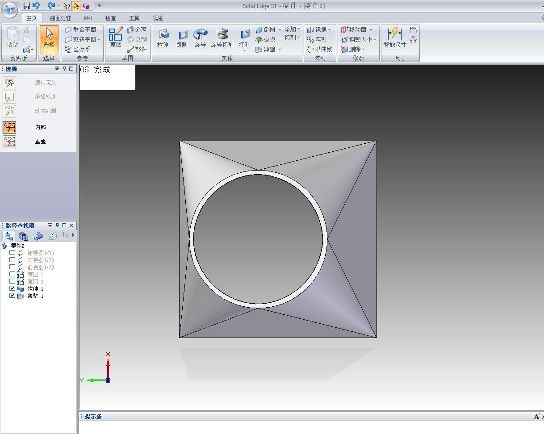
Task: Open the 薄壁 thin wall dropdown arrow
Action: click(x=280, y=49)
